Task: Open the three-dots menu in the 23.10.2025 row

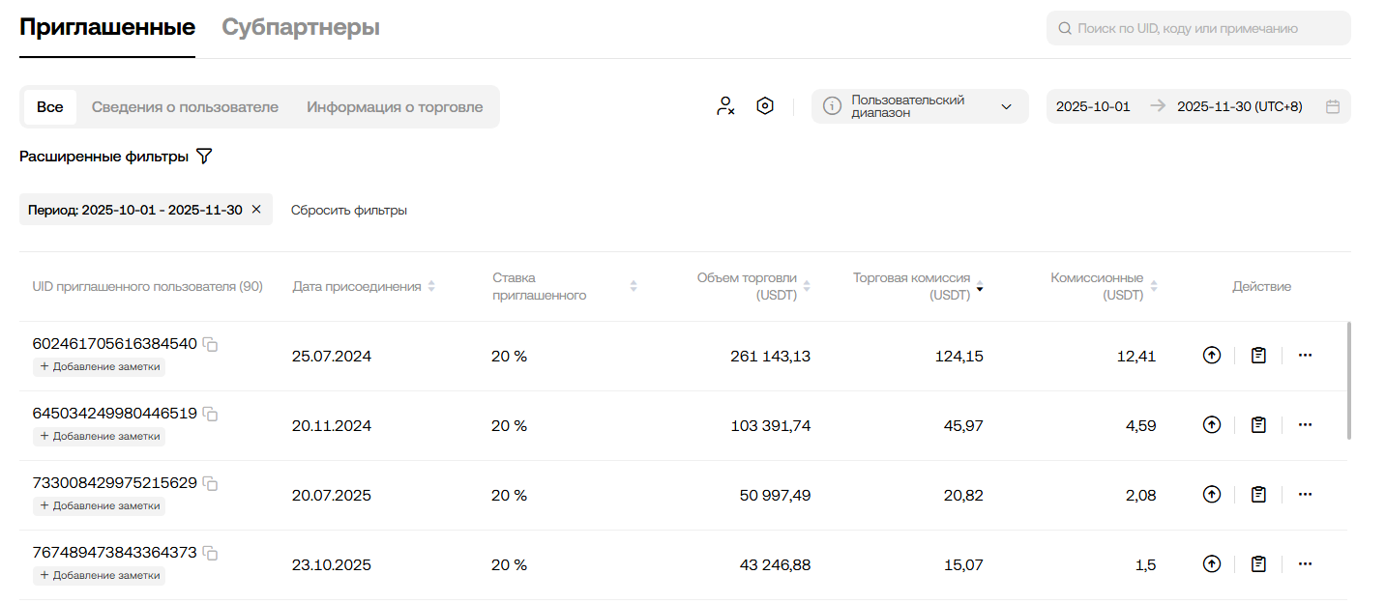Action: click(x=1305, y=564)
